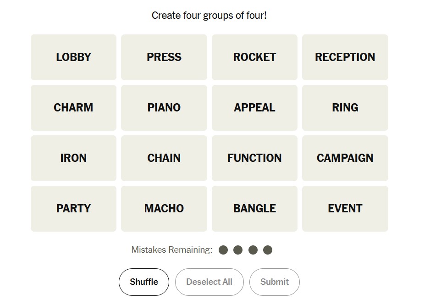This screenshot has width=430, height=305.
Task: Select the MACHO word tile
Action: point(164,209)
